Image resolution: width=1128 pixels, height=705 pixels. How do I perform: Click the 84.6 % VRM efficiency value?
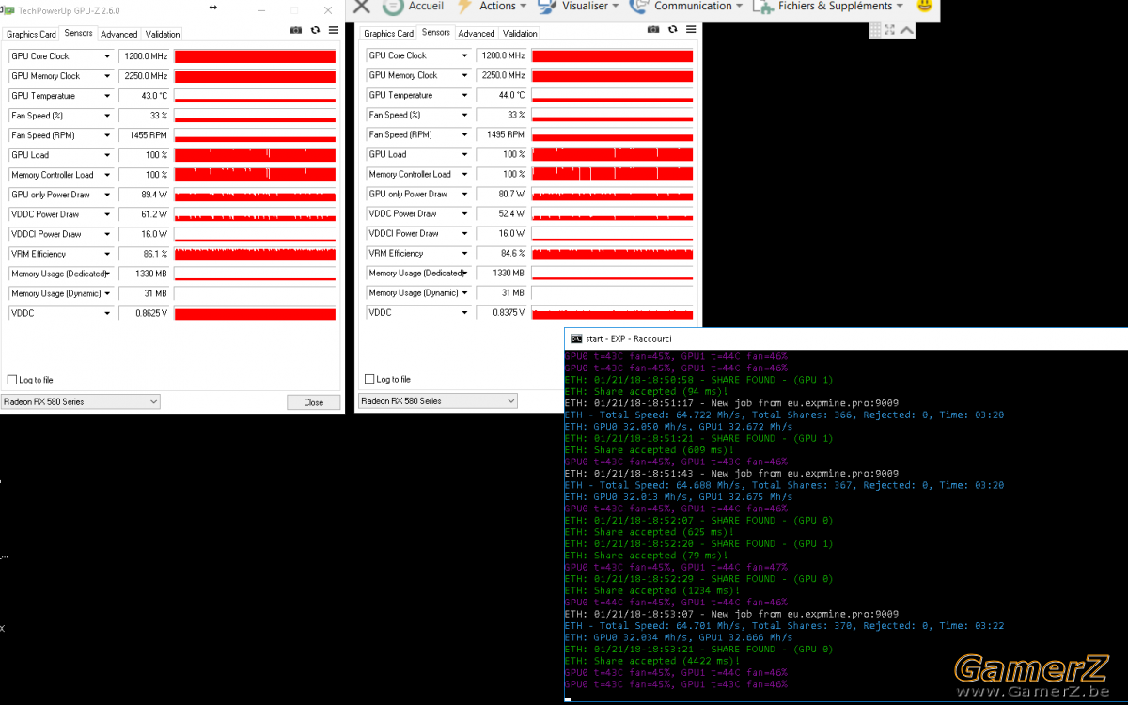click(x=502, y=253)
